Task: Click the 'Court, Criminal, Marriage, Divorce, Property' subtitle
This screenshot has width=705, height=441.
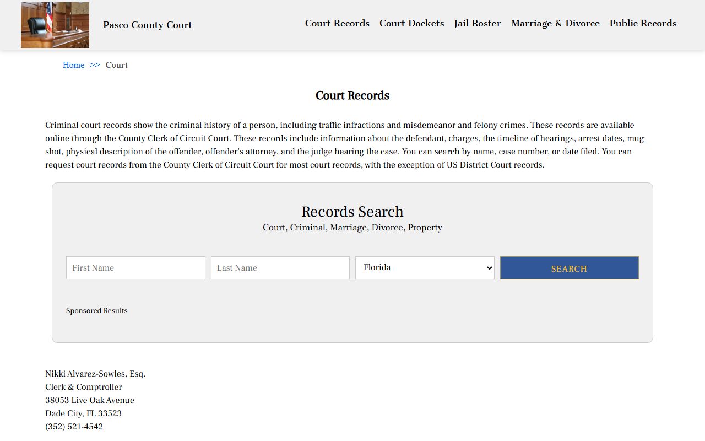Action: [x=352, y=228]
